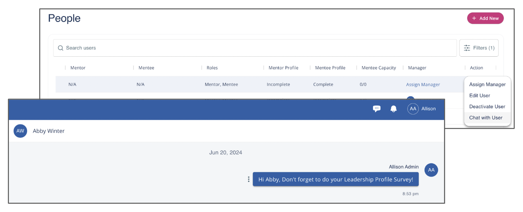Open the Filters (1) panel

(479, 48)
